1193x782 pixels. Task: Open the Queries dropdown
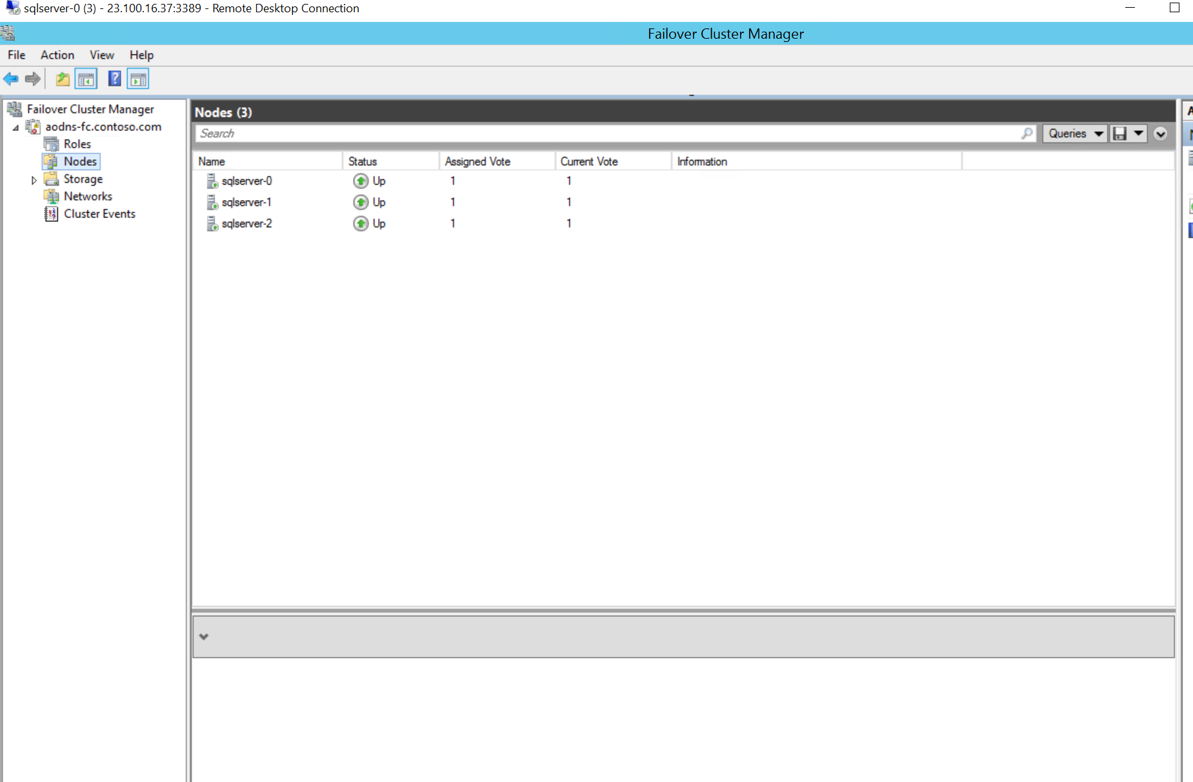click(x=1074, y=134)
